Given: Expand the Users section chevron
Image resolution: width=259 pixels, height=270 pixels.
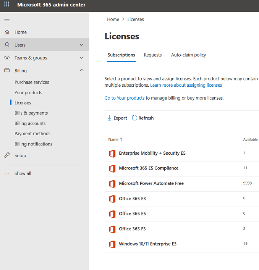Looking at the screenshot, I should click(81, 45).
